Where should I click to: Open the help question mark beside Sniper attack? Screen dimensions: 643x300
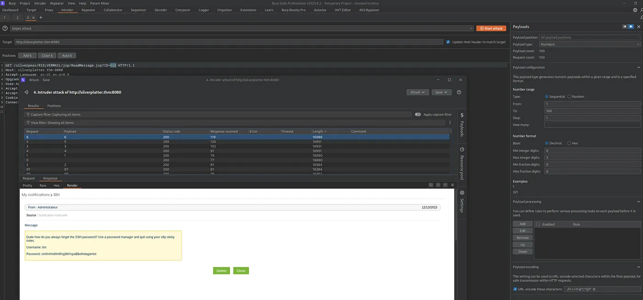point(5,28)
